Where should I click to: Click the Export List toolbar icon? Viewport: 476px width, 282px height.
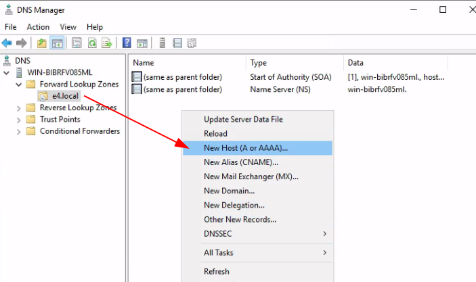107,43
